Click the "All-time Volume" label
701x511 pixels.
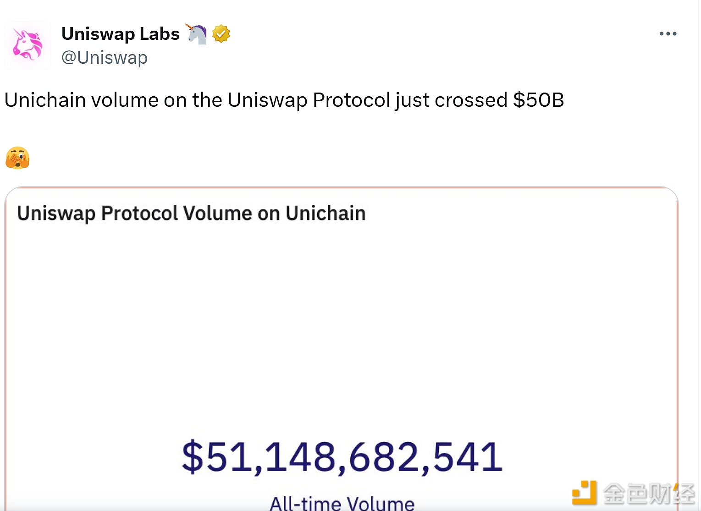(x=342, y=503)
